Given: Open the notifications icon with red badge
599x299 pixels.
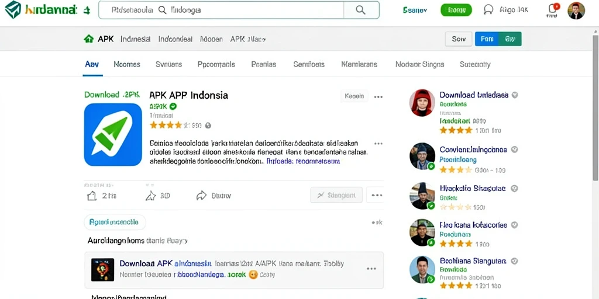Looking at the screenshot, I should pyautogui.click(x=552, y=10).
